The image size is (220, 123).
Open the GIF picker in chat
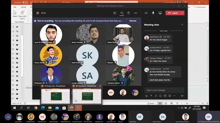pos(165,96)
